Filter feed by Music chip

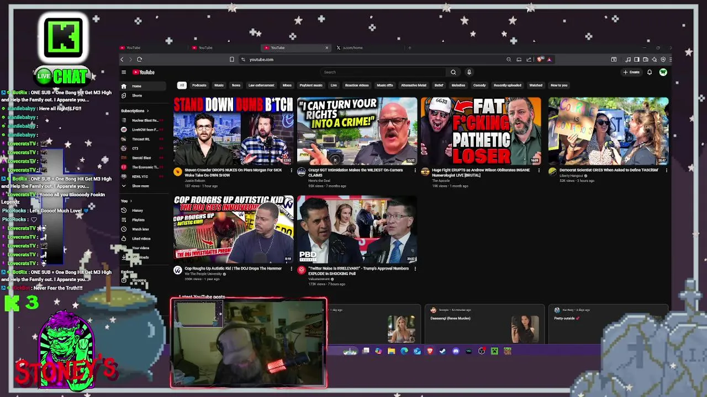tap(219, 85)
